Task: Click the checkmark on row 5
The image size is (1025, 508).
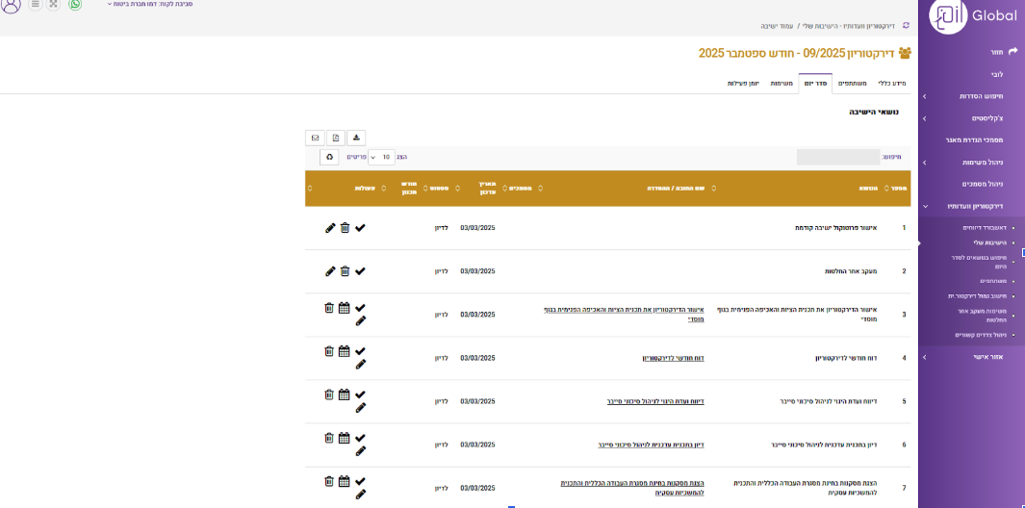Action: 360,394
